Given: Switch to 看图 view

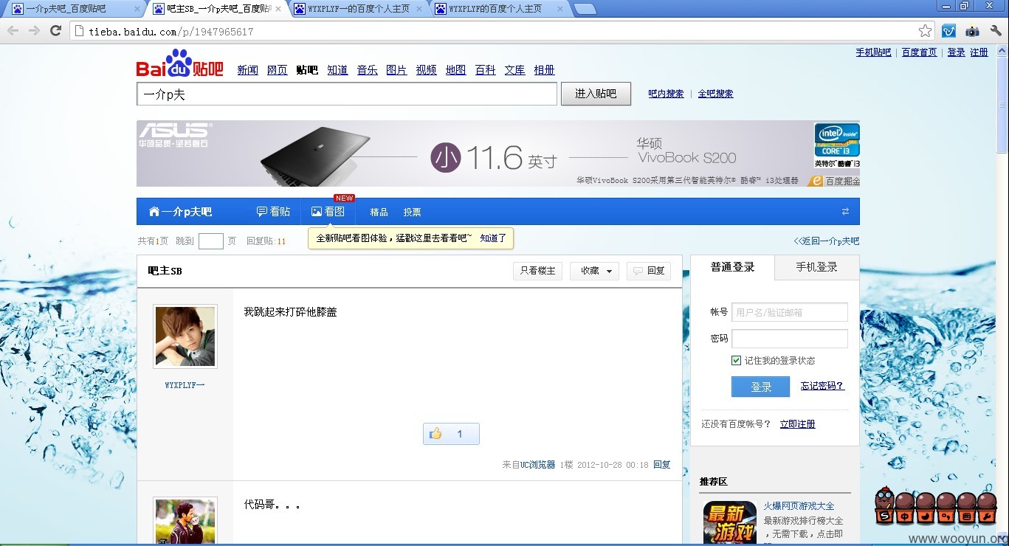Looking at the screenshot, I should pyautogui.click(x=328, y=212).
